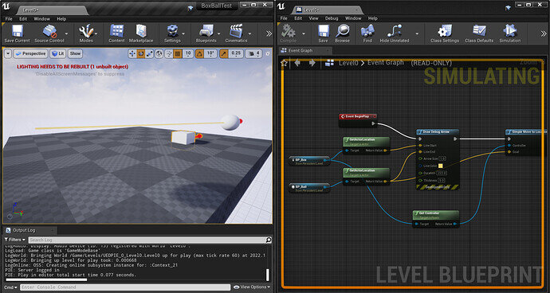This screenshot has width=550, height=293.
Task: Click the Event Graph breadcrumb text
Action: pyautogui.click(x=386, y=63)
